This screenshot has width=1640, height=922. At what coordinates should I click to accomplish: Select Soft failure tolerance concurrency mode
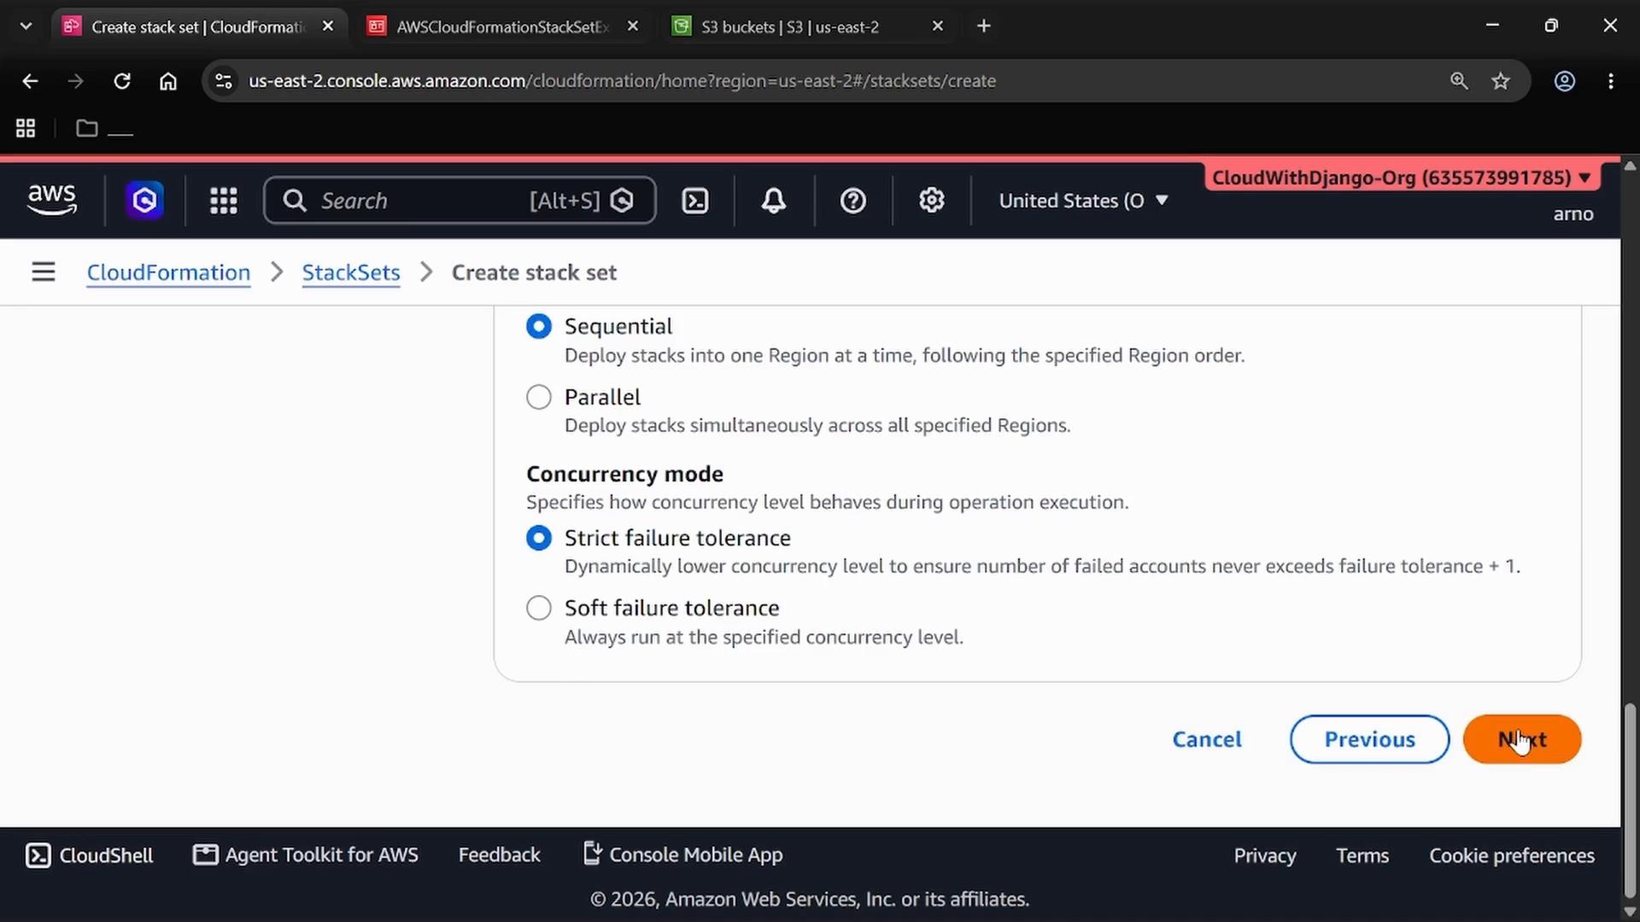(x=539, y=608)
